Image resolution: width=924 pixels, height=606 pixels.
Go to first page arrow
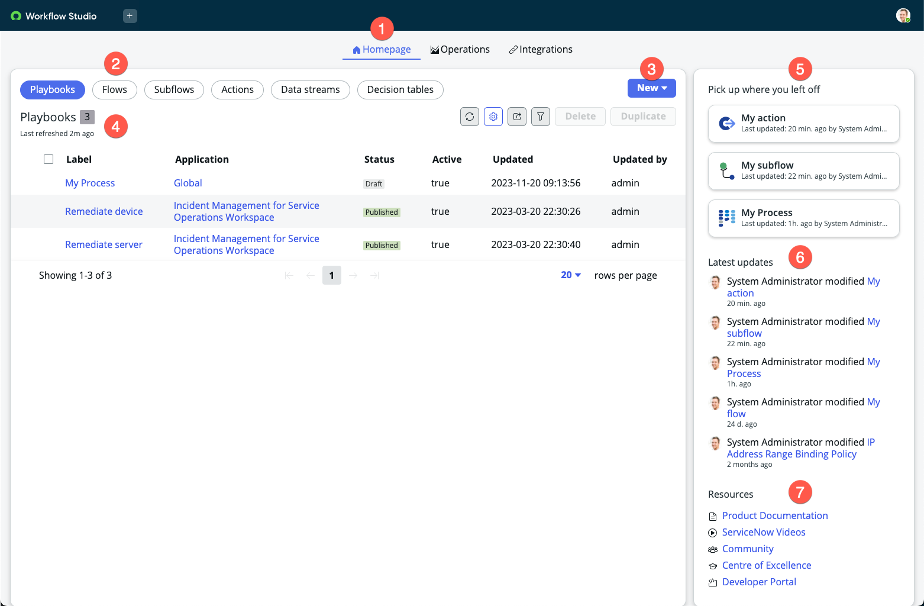(289, 275)
